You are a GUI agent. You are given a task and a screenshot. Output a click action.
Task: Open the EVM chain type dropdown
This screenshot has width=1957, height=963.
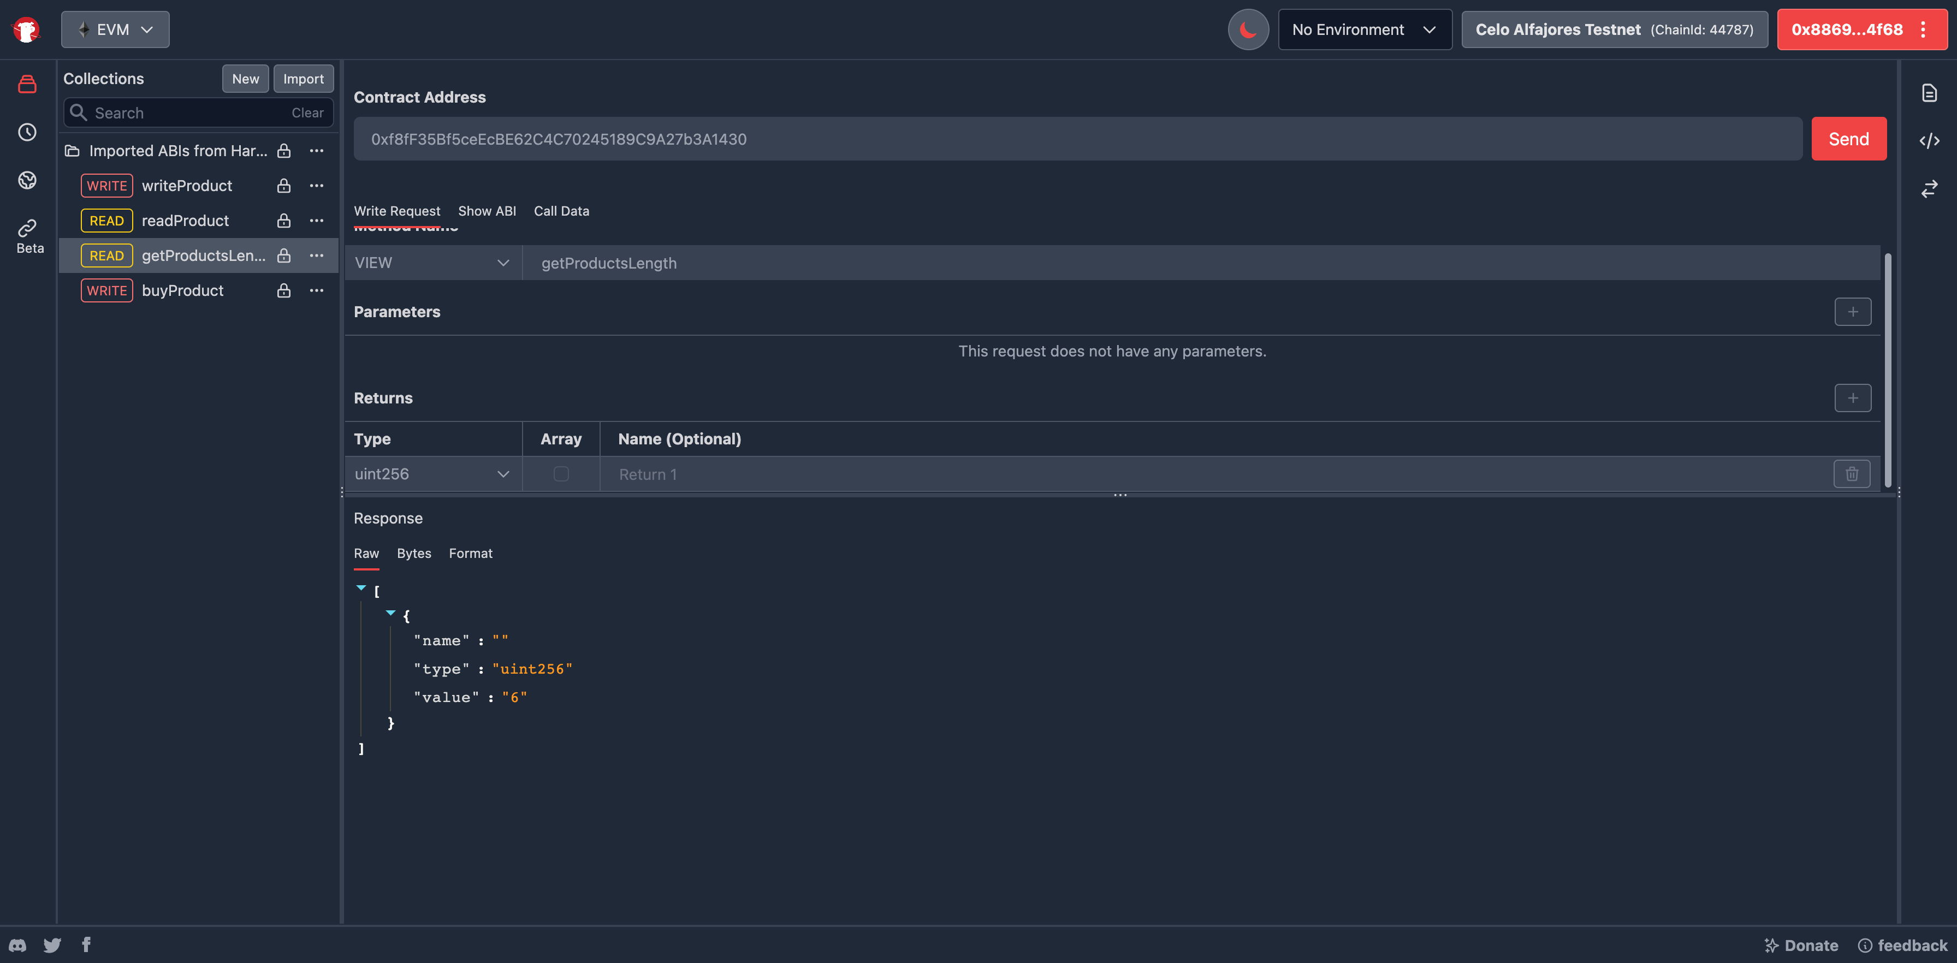(115, 29)
